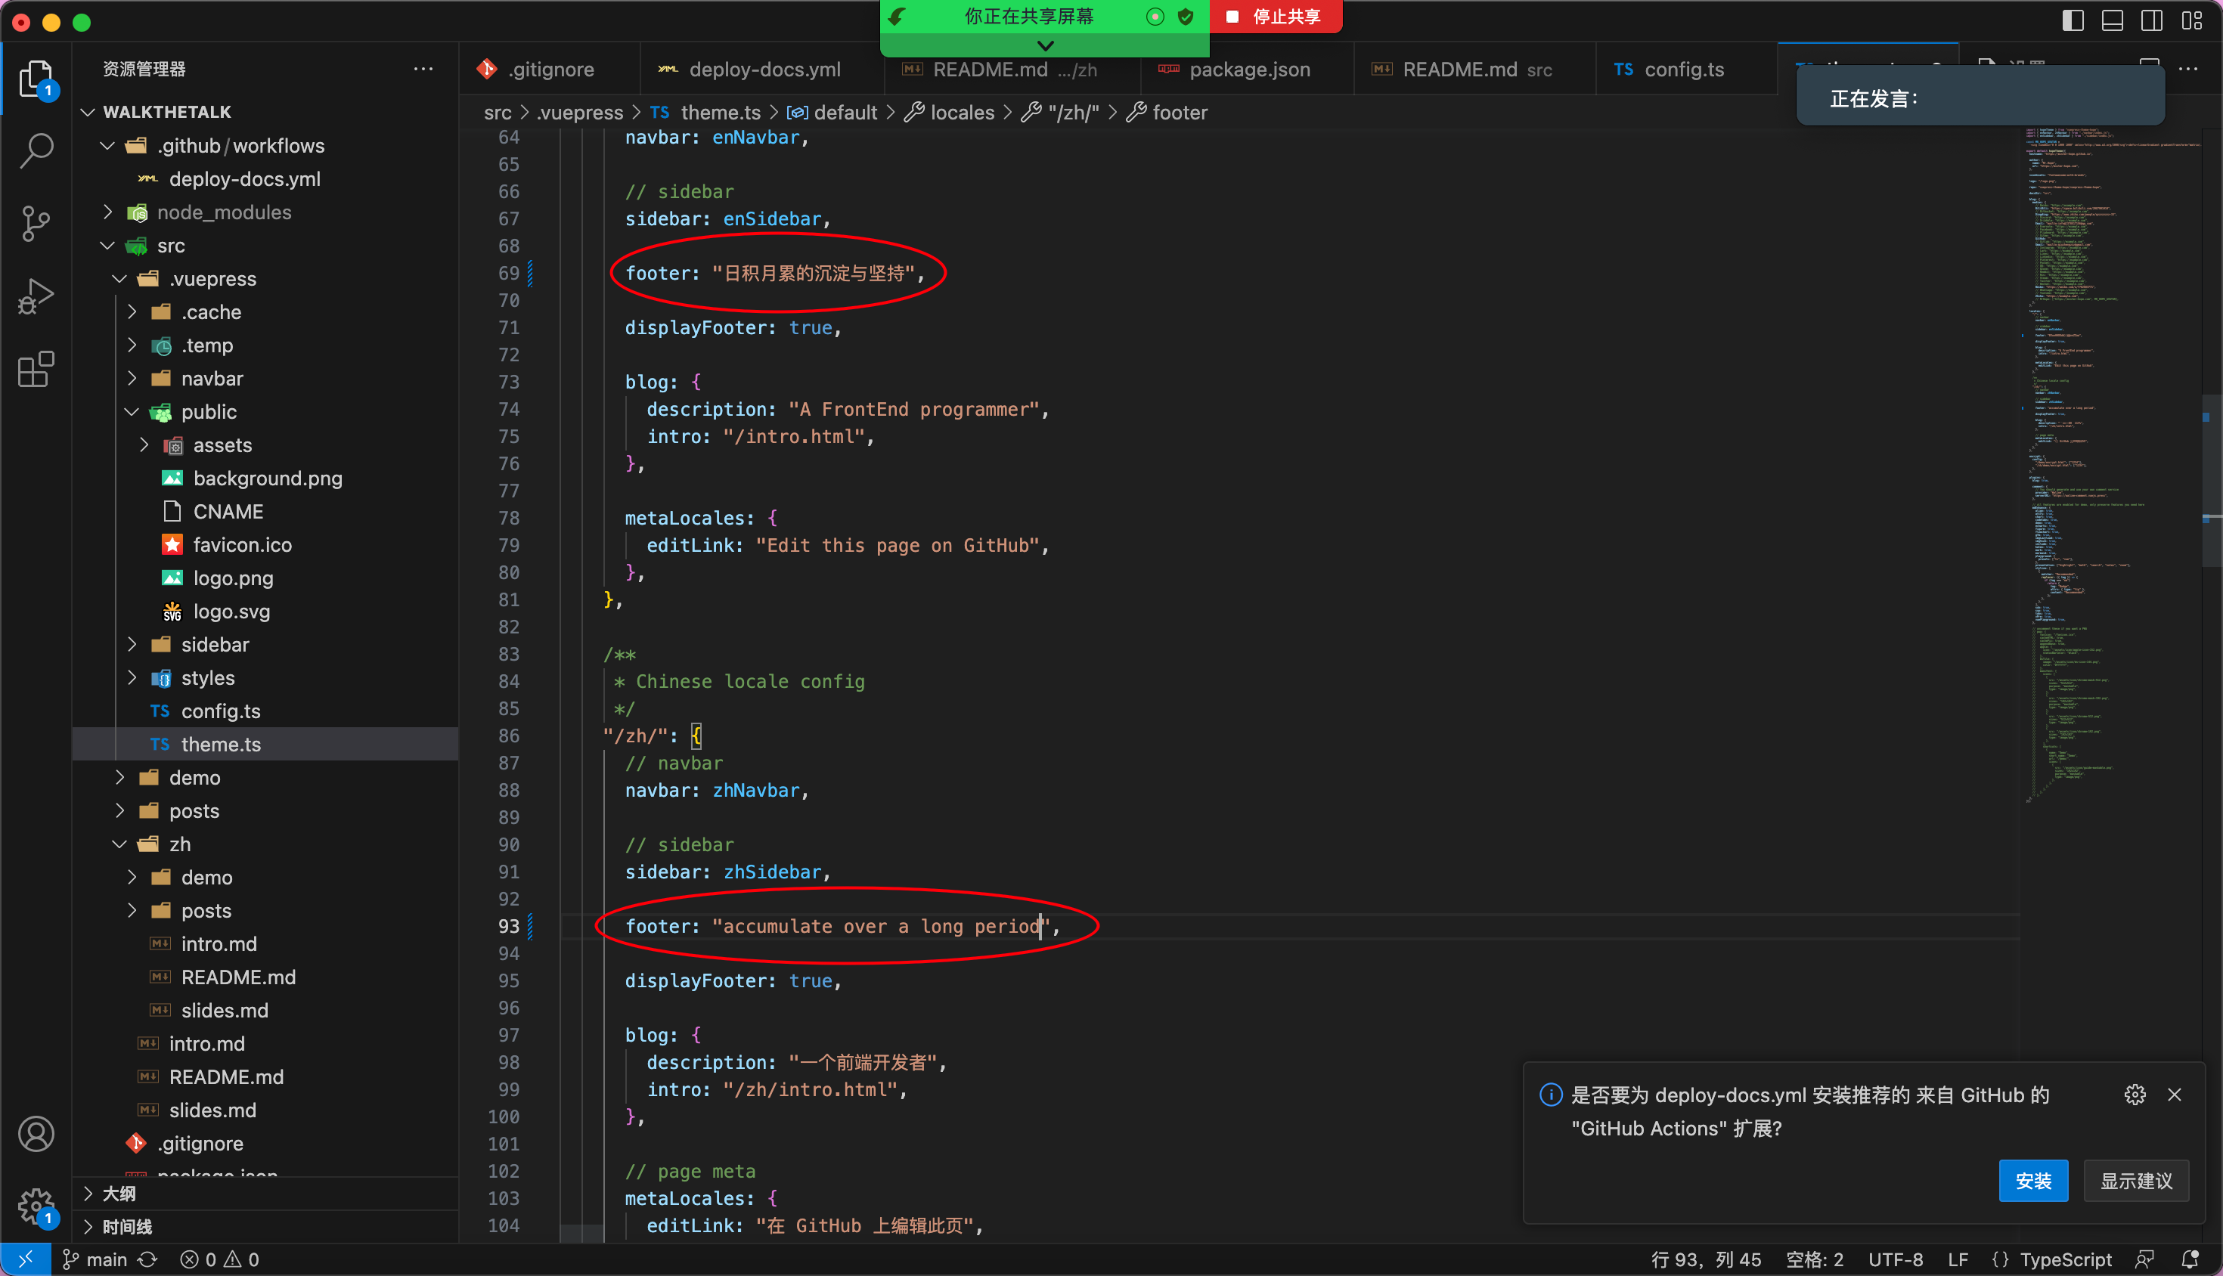
Task: Switch to deploy-docs.yml tab
Action: click(761, 70)
